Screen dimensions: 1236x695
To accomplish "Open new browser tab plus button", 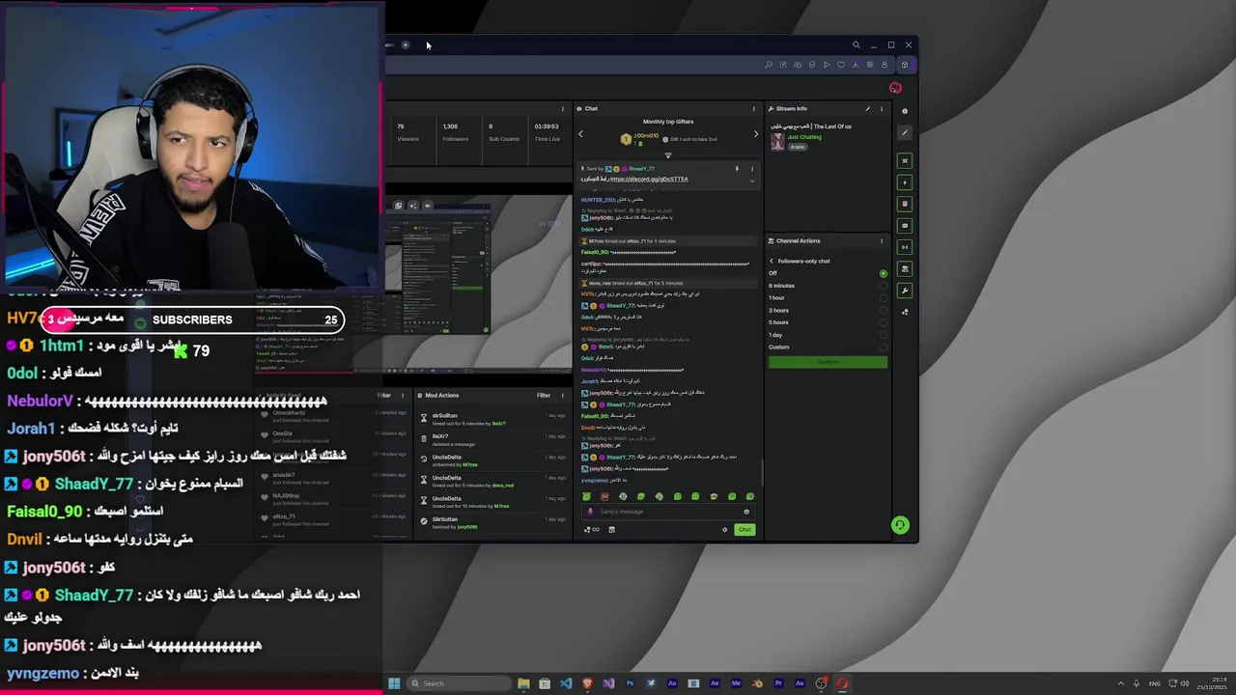I will point(406,44).
